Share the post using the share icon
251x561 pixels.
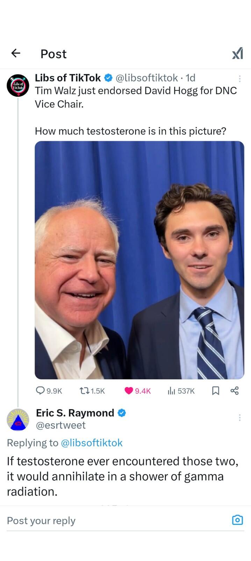(235, 391)
